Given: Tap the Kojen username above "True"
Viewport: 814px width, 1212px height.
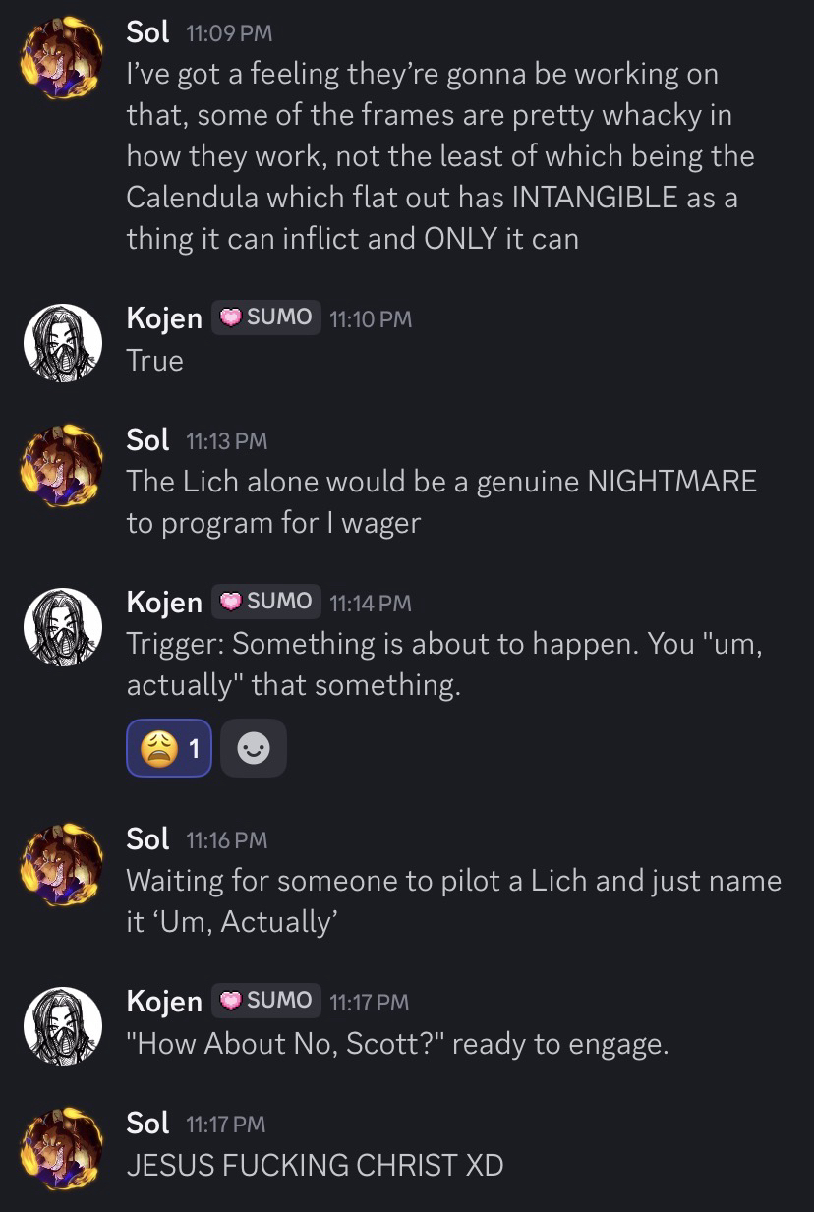Looking at the screenshot, I should coord(164,317).
